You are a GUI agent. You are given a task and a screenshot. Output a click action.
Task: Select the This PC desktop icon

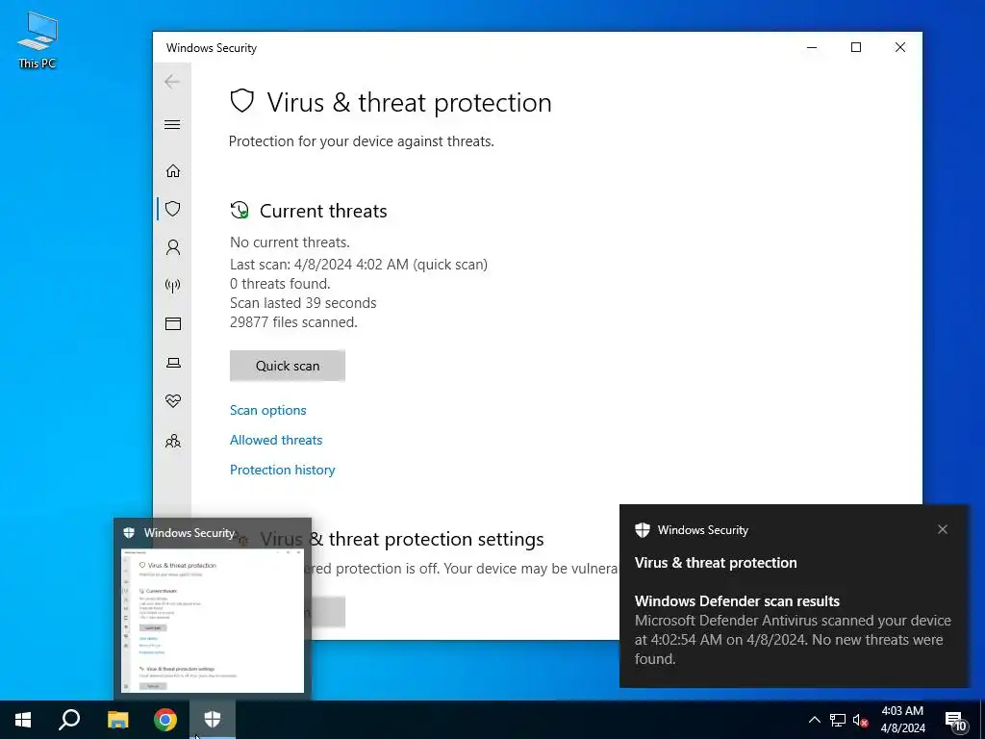38,40
